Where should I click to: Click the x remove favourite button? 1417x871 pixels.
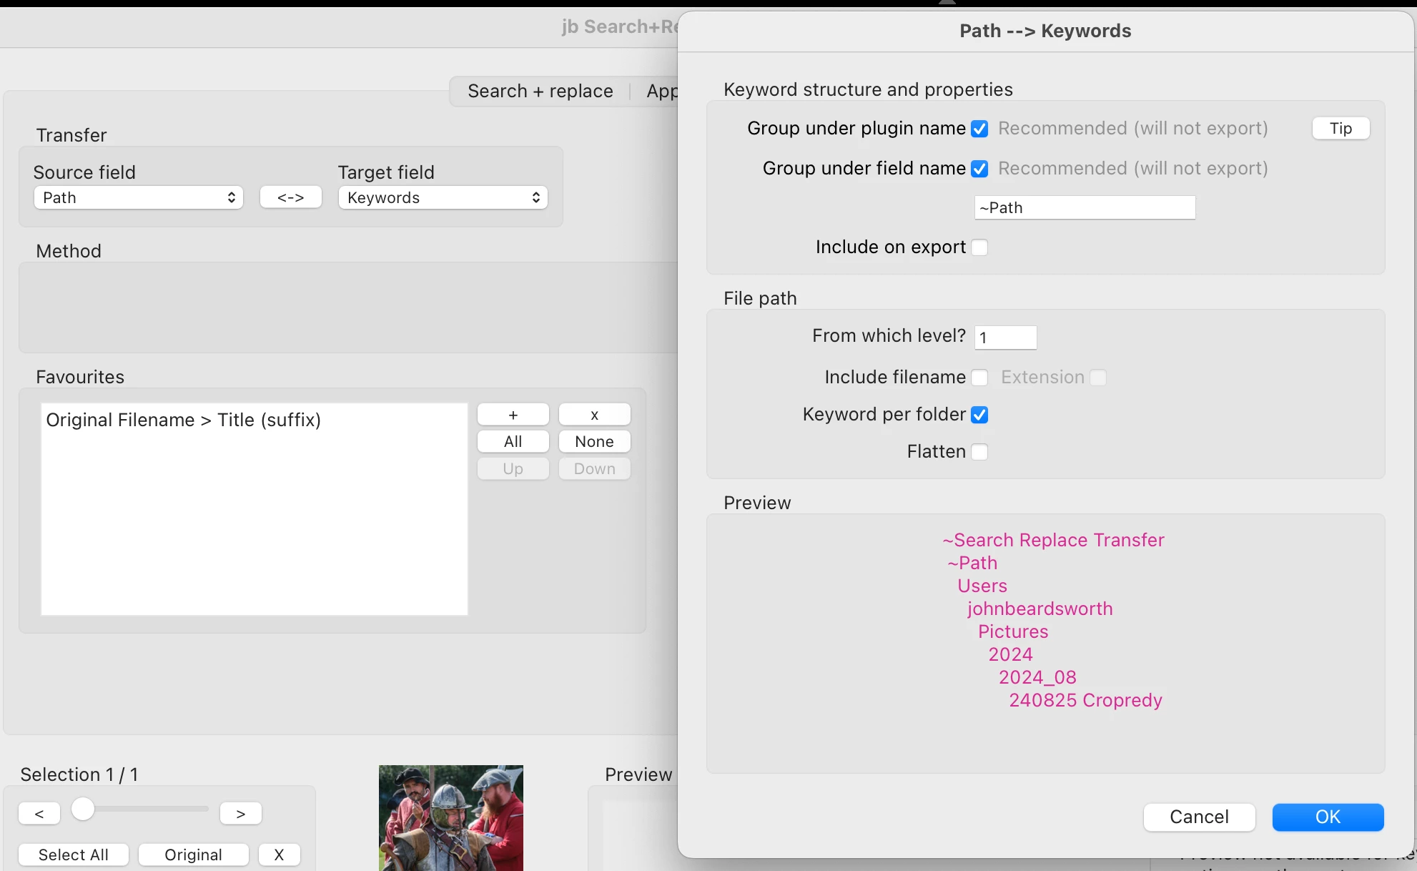point(594,415)
